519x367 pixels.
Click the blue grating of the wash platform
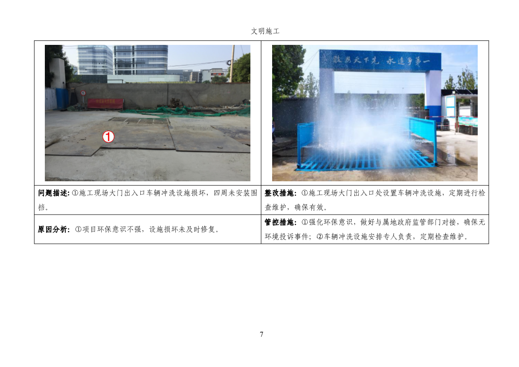[x=364, y=160]
